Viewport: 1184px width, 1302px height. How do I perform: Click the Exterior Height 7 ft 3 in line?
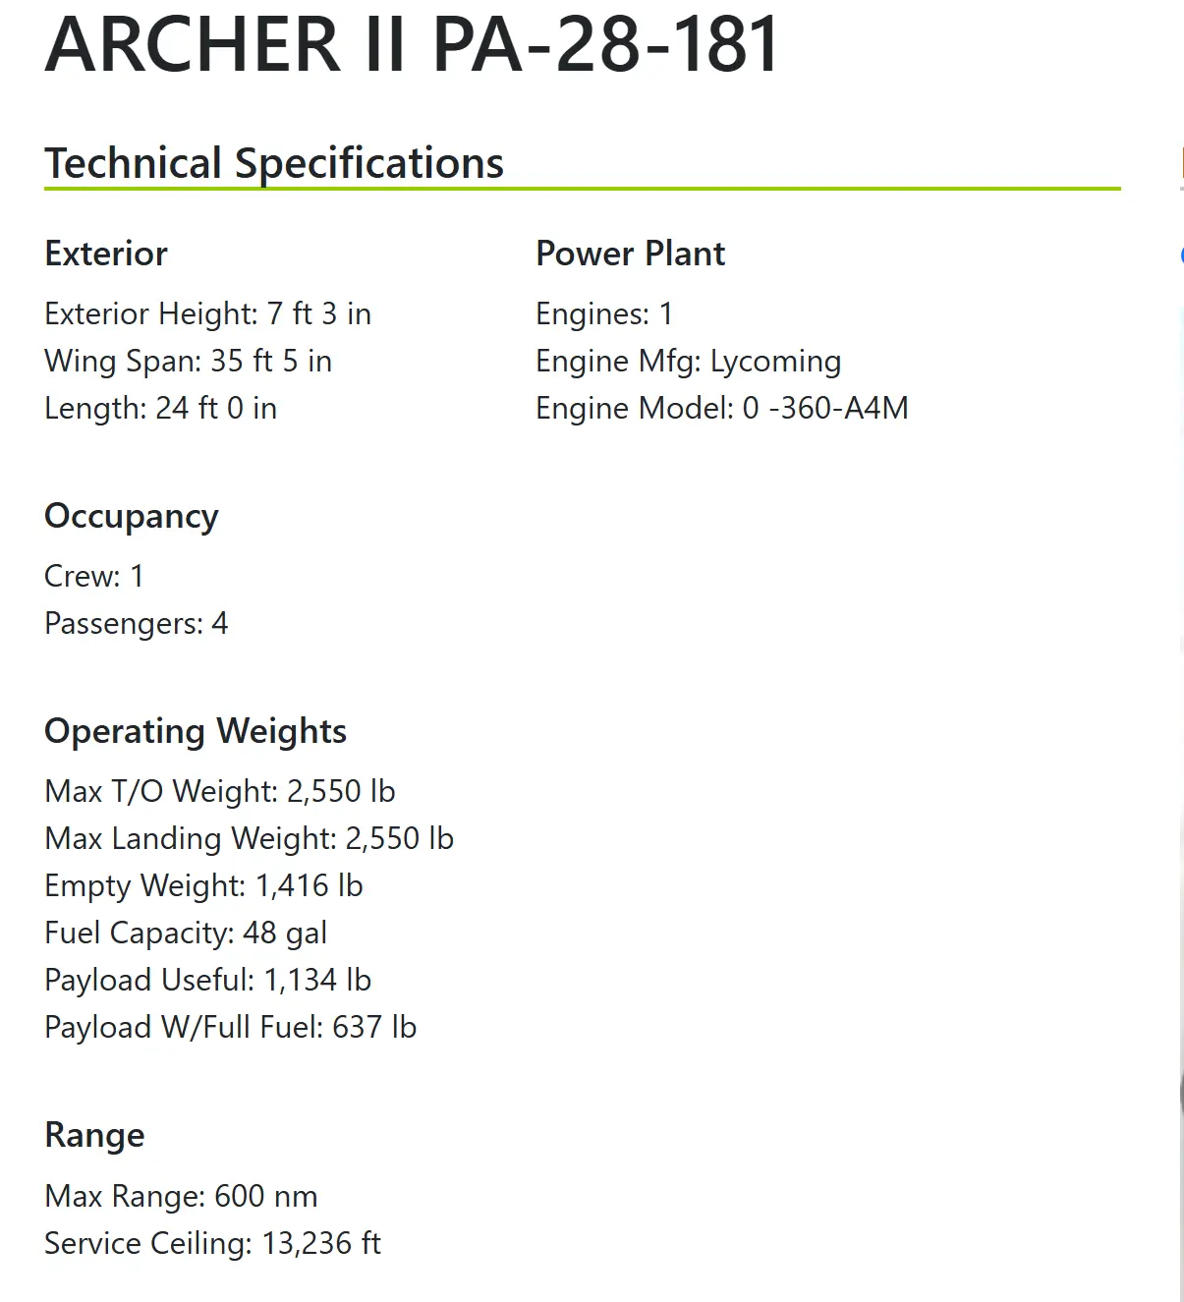pos(207,313)
